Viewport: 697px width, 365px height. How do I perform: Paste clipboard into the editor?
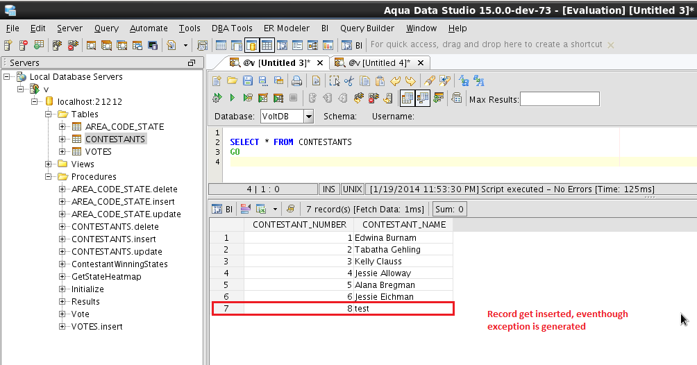pyautogui.click(x=380, y=81)
